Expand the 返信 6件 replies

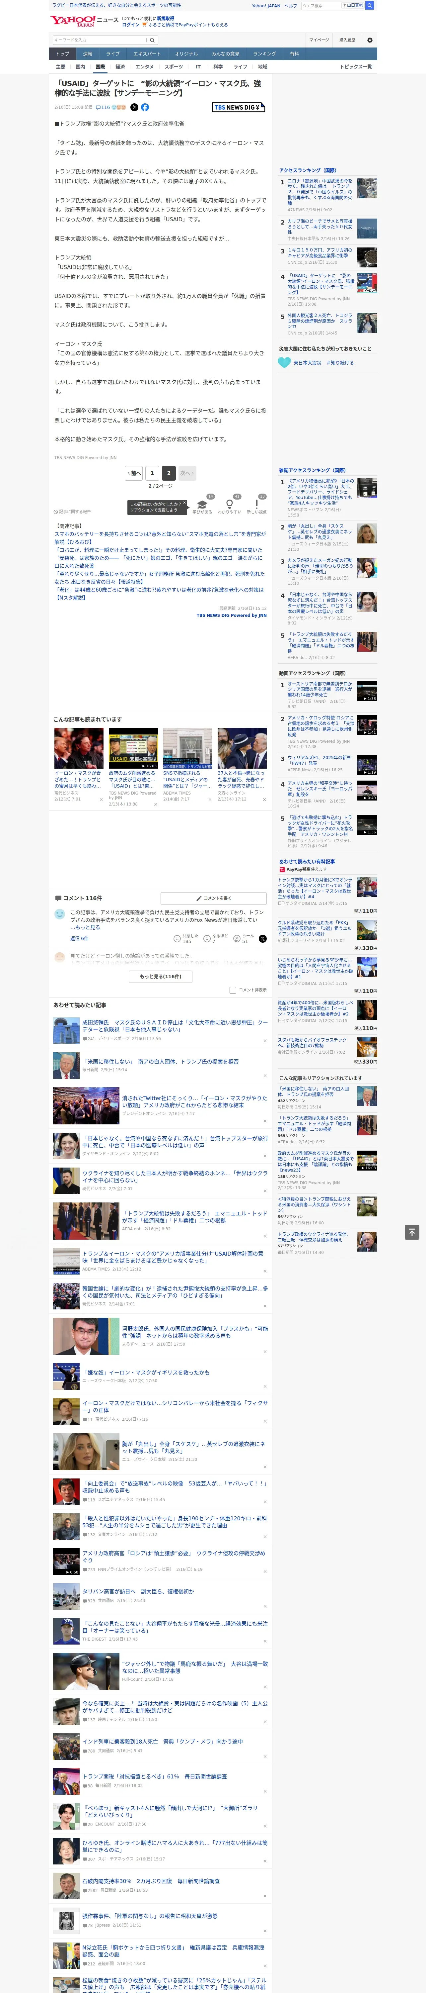(x=80, y=938)
